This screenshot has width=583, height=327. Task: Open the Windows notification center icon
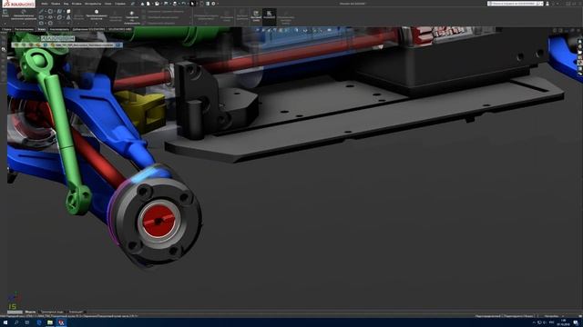tap(575, 322)
